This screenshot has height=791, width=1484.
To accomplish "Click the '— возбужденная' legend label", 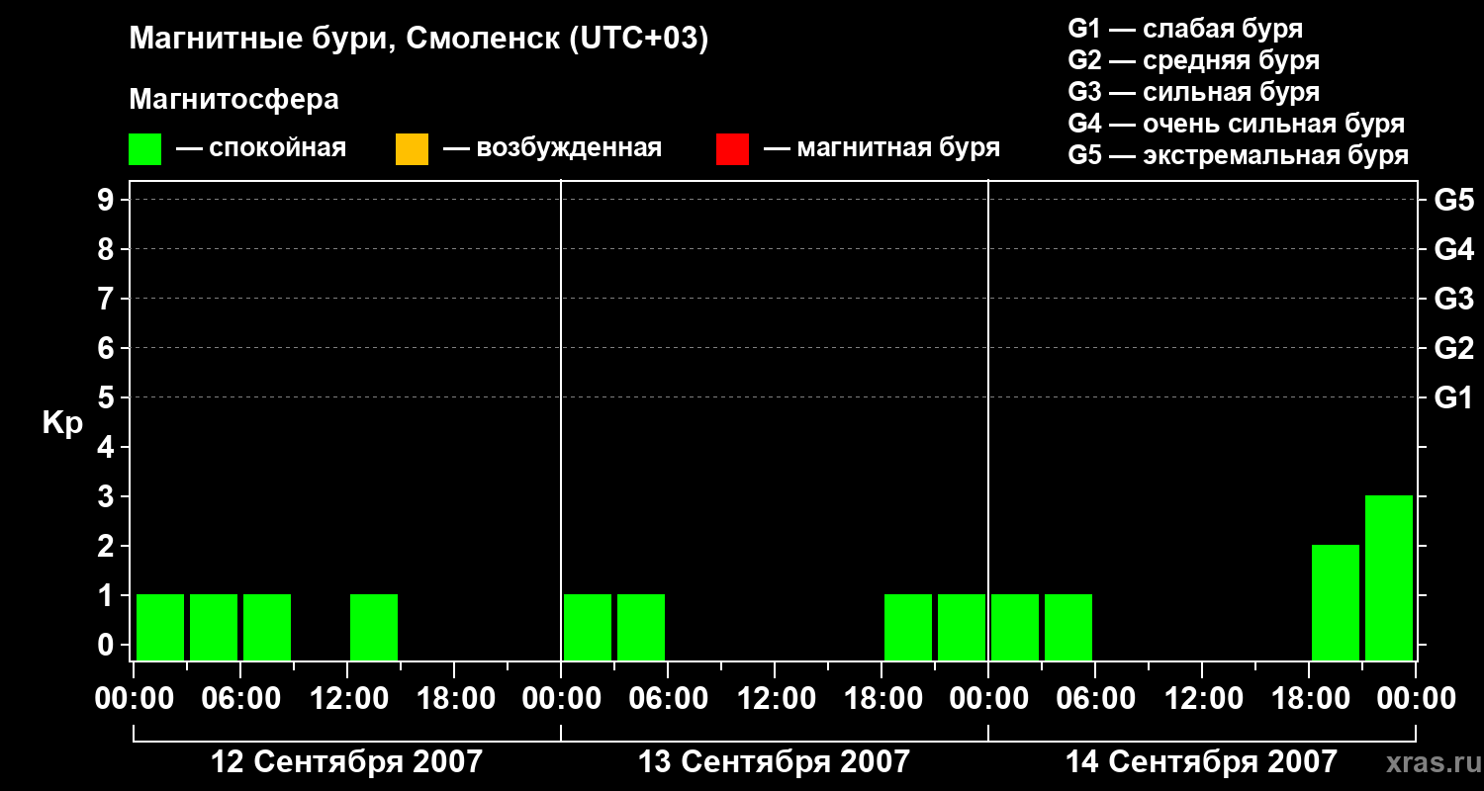I will coord(553,149).
